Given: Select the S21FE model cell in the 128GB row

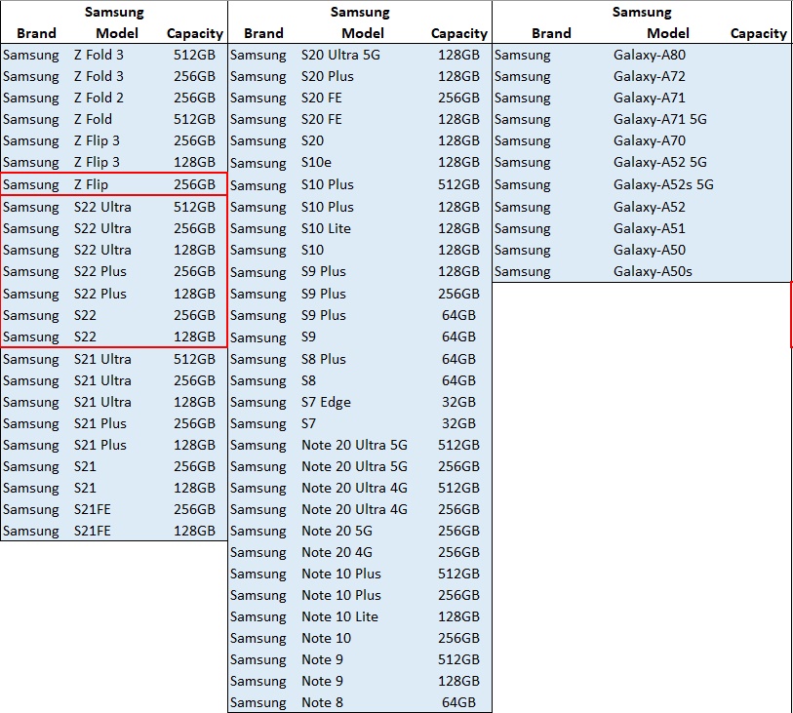Looking at the screenshot, I should click(x=92, y=531).
